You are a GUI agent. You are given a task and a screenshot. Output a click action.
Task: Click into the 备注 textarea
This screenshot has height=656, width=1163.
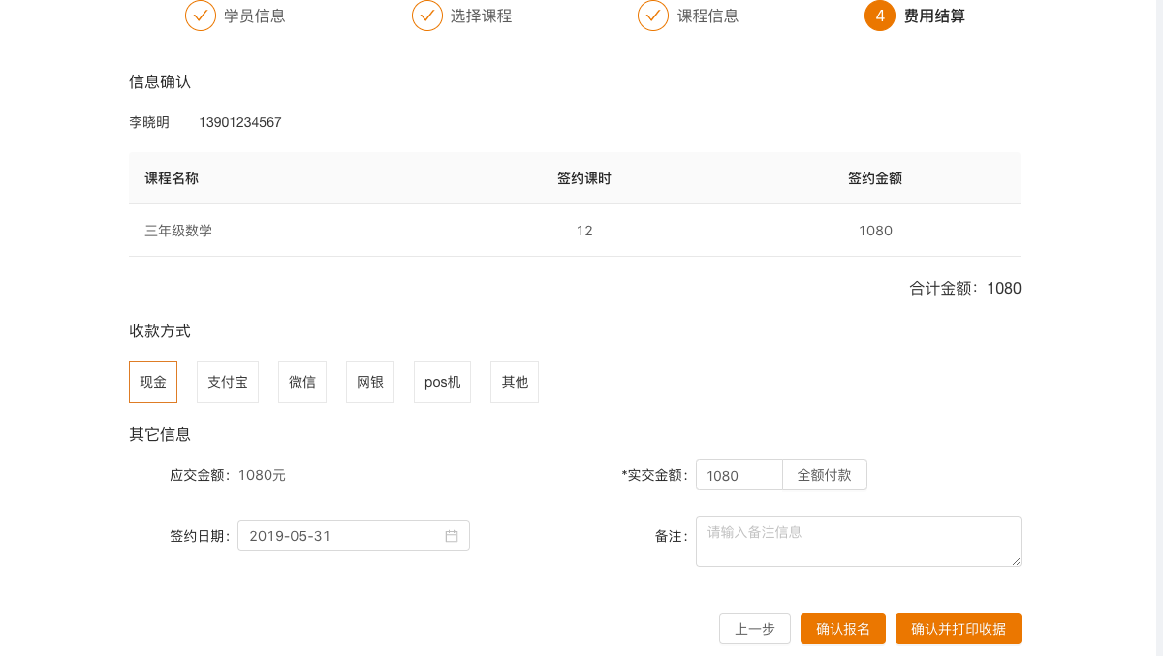[x=858, y=541]
